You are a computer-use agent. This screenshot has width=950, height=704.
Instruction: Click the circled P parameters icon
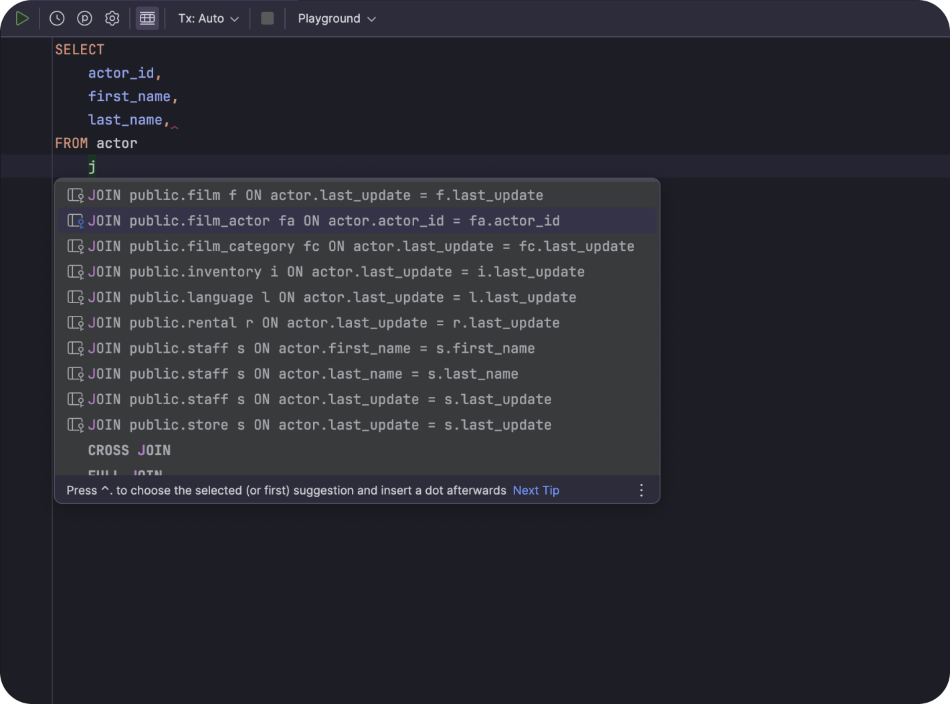point(84,18)
